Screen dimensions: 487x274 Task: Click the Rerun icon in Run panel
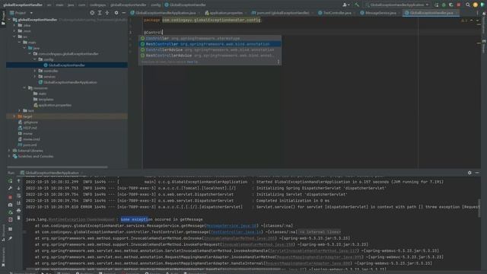pos(10,181)
